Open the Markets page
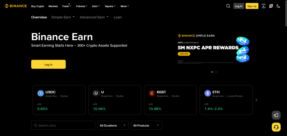This screenshot has width=287, height=136. tap(53, 6)
